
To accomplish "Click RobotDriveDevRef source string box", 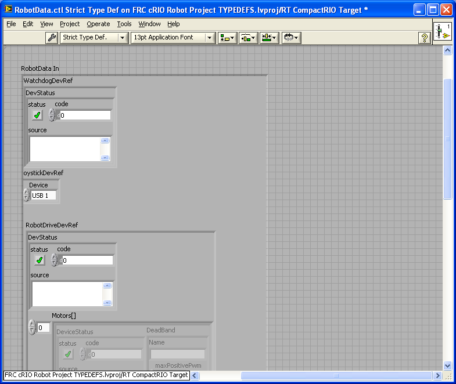I will point(67,294).
